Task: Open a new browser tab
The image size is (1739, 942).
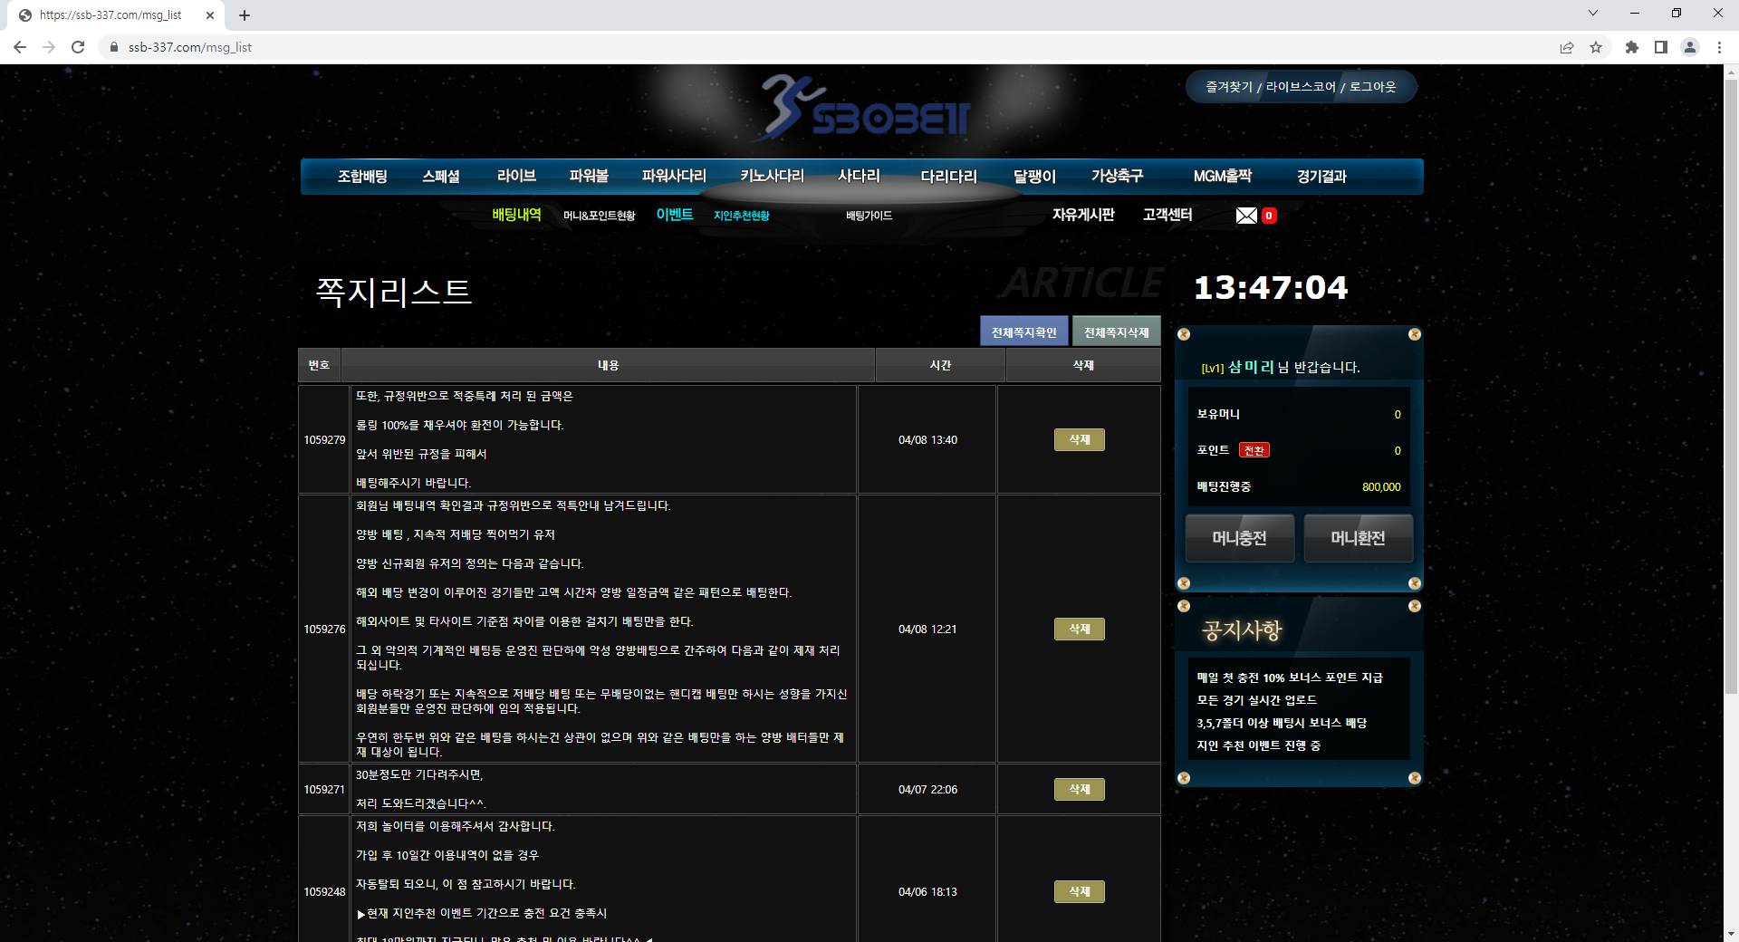Action: click(x=245, y=15)
